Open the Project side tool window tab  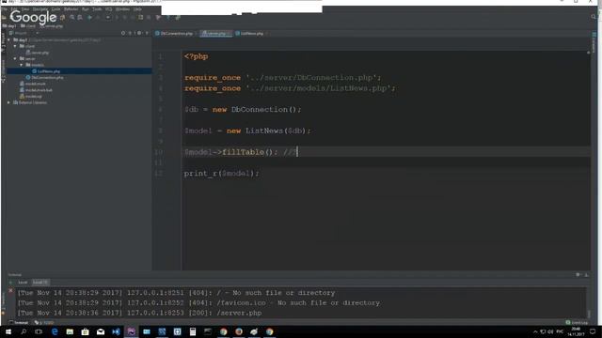3,42
